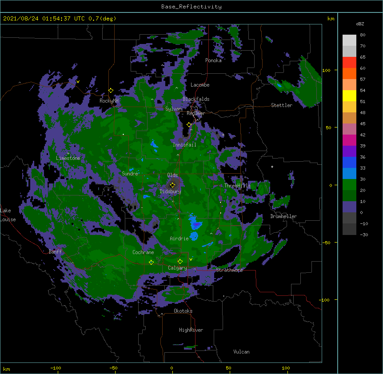Click the Banff label
The height and width of the screenshot is (374, 383).
point(55,252)
